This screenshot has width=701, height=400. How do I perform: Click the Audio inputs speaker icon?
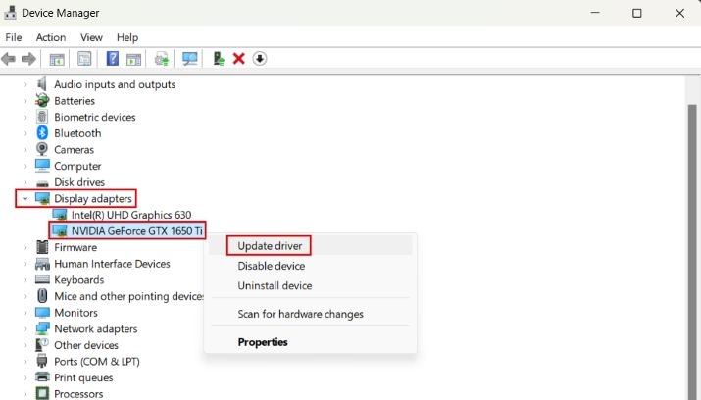pyautogui.click(x=42, y=83)
